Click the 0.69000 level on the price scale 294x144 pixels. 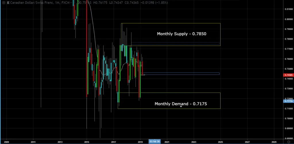pos(289,128)
